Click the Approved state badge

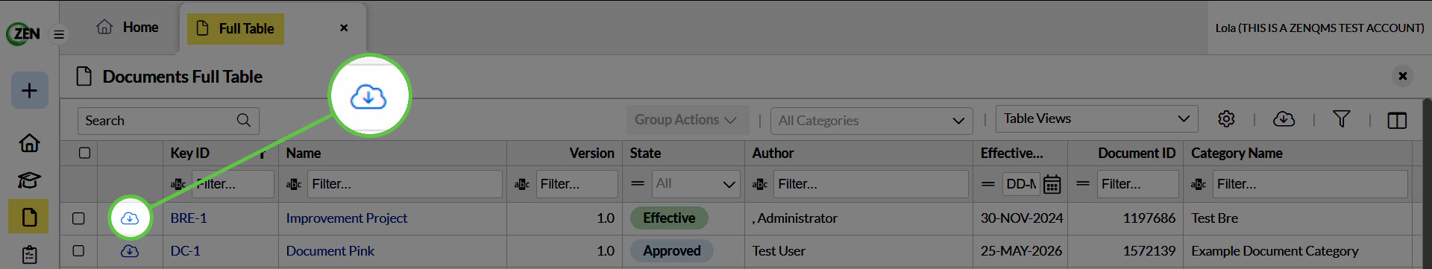672,251
